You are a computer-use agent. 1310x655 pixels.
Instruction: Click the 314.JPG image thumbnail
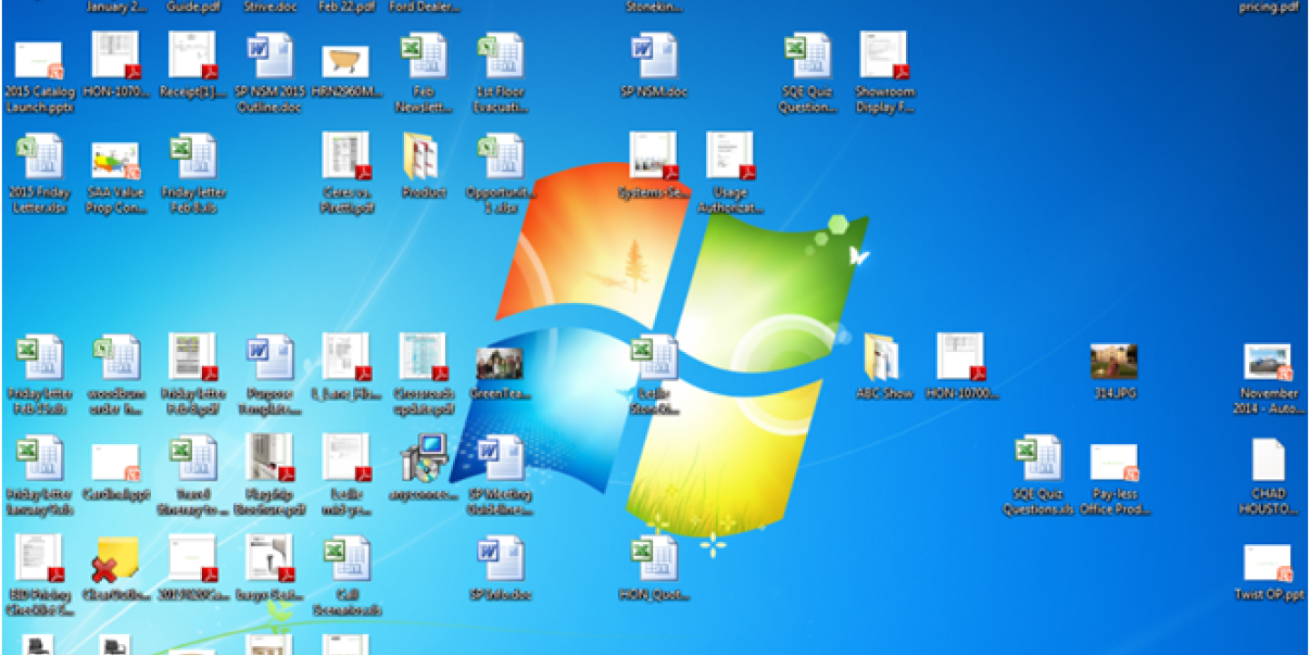coord(1113,362)
